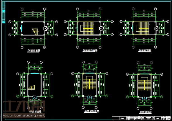The image size is (172, 121).
Task: Open the www.tumubong.net watermark link
Action: click(x=24, y=115)
